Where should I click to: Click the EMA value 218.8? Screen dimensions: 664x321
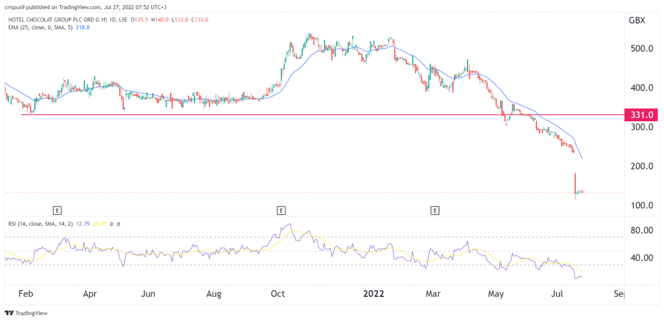click(82, 27)
